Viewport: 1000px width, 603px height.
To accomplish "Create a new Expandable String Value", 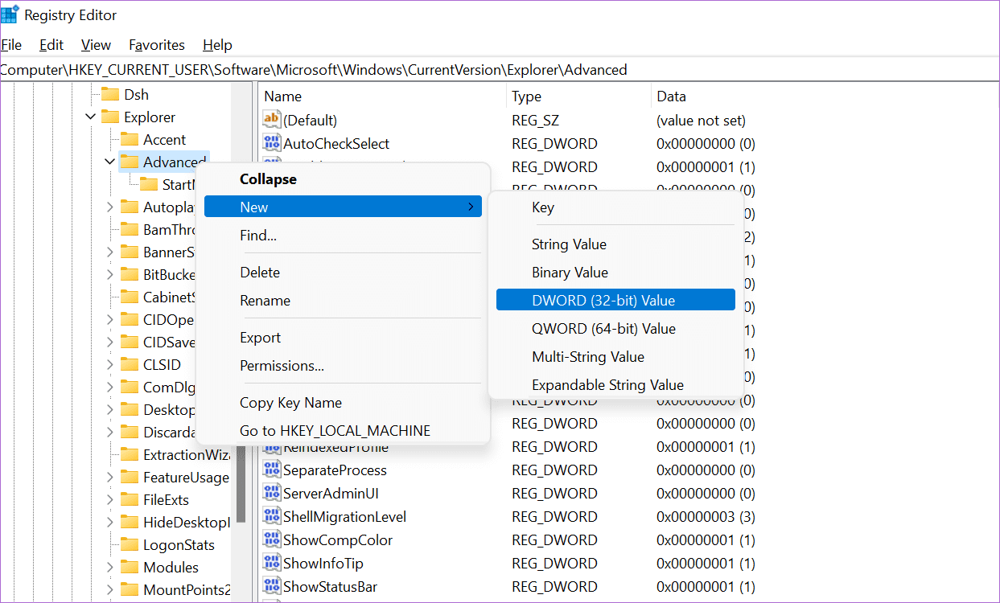I will click(x=615, y=385).
